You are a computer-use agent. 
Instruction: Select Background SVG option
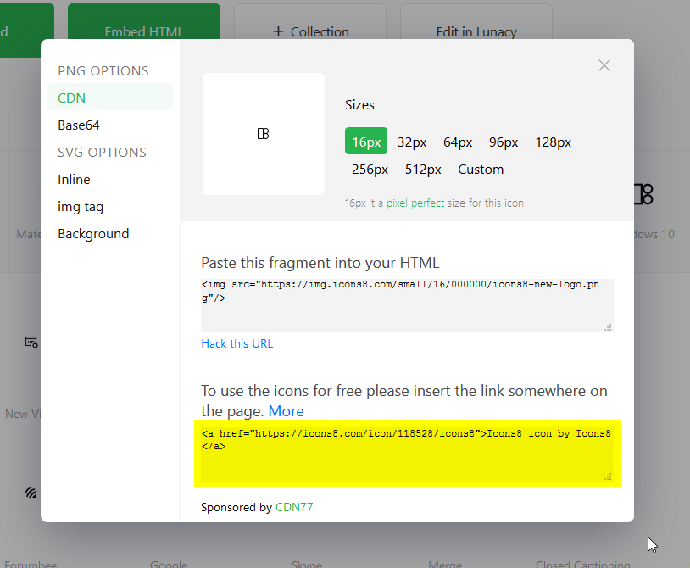pyautogui.click(x=93, y=234)
